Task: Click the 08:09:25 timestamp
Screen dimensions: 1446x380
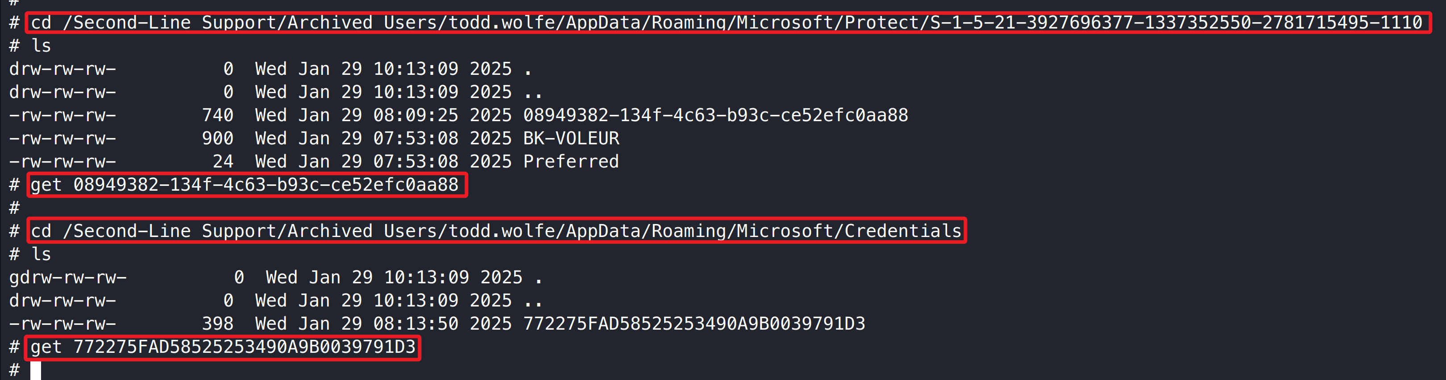Action: [416, 115]
